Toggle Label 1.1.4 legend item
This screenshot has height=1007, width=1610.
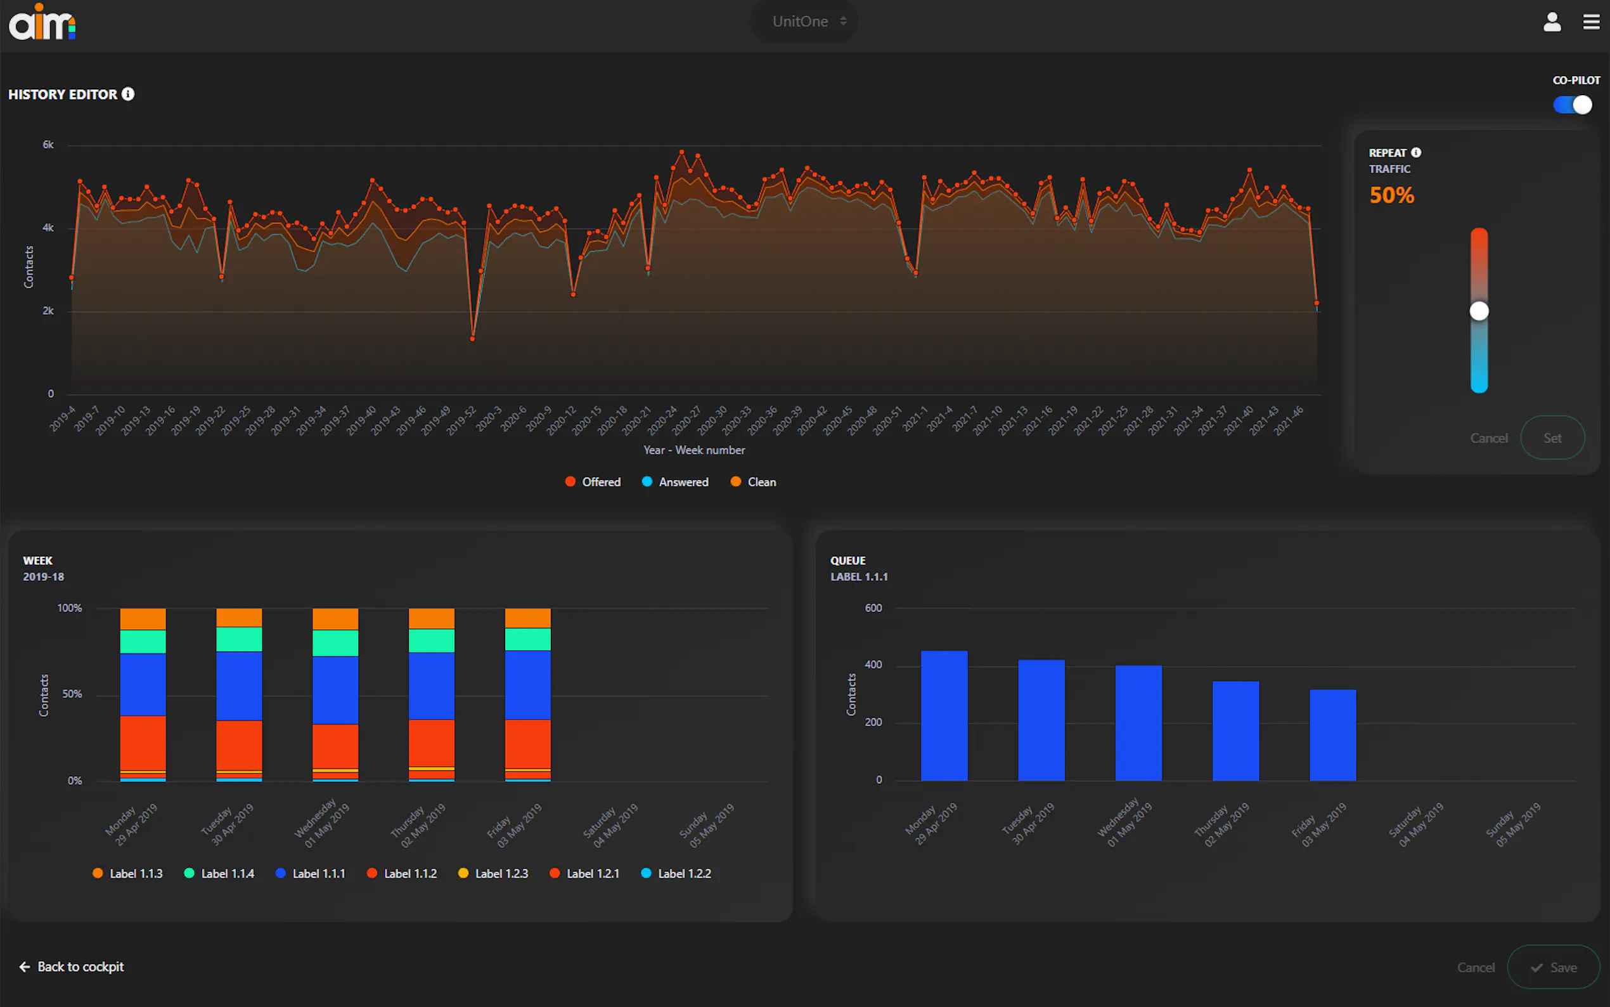click(219, 873)
